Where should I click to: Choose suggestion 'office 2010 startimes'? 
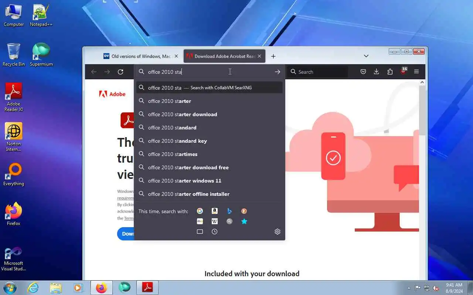click(210, 154)
